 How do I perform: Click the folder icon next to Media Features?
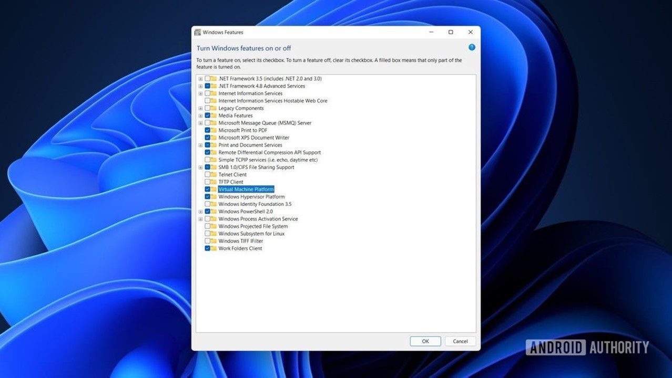coord(214,115)
